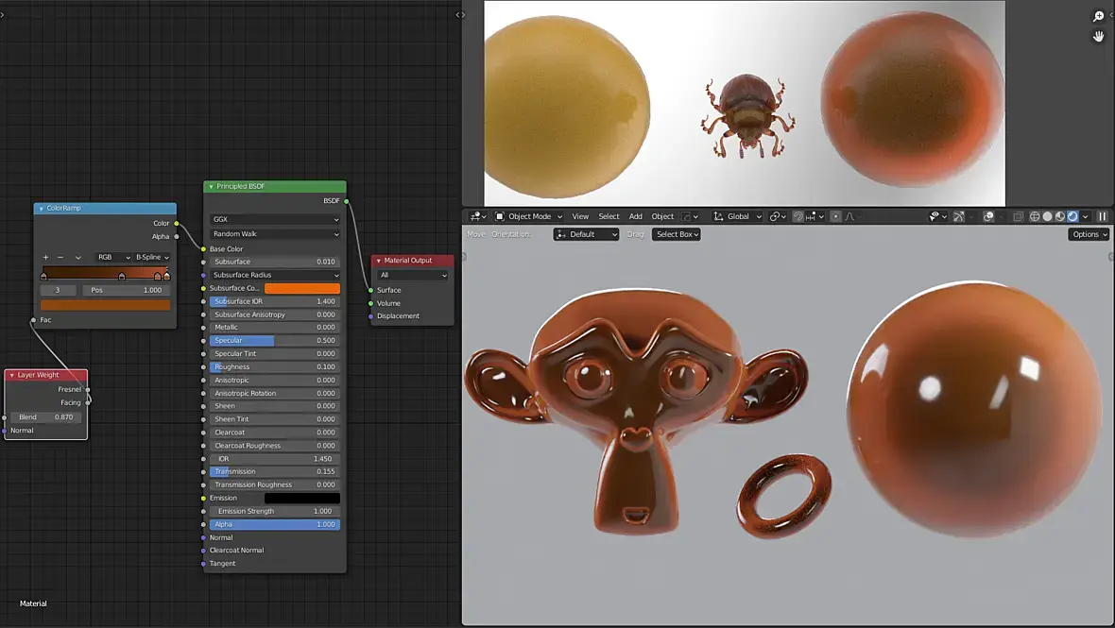Remove a color stop with ColorRamp minus button

tap(60, 257)
